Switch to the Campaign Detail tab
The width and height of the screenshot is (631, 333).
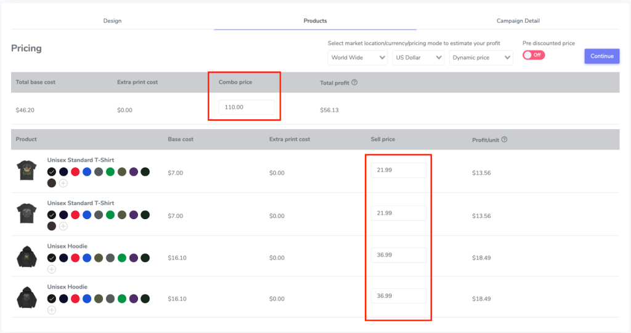tap(518, 20)
